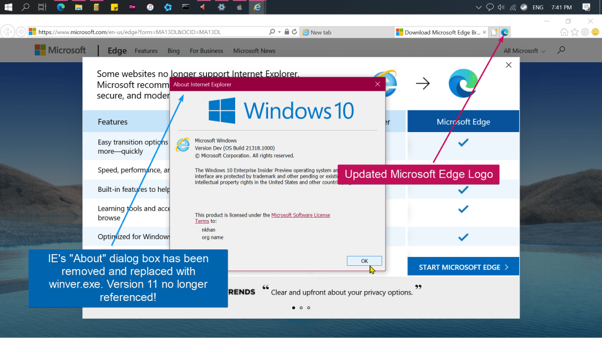
Task: Expand the All Microsoft dropdown
Action: tap(524, 51)
